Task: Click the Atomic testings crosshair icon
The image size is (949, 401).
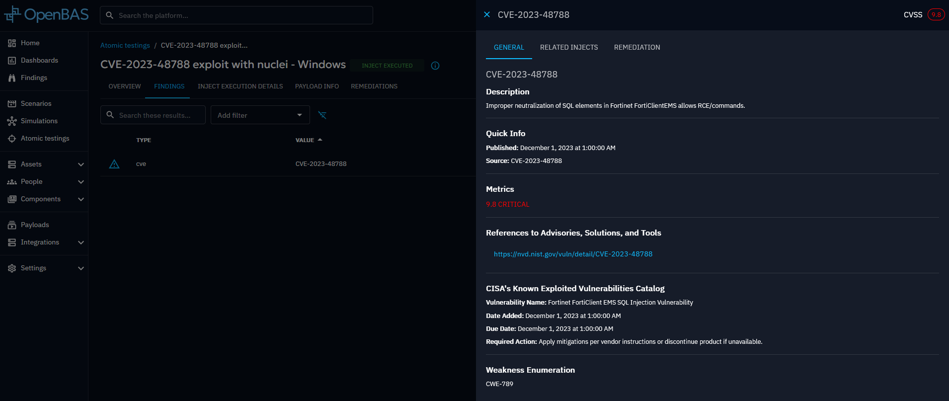Action: pyautogui.click(x=12, y=139)
